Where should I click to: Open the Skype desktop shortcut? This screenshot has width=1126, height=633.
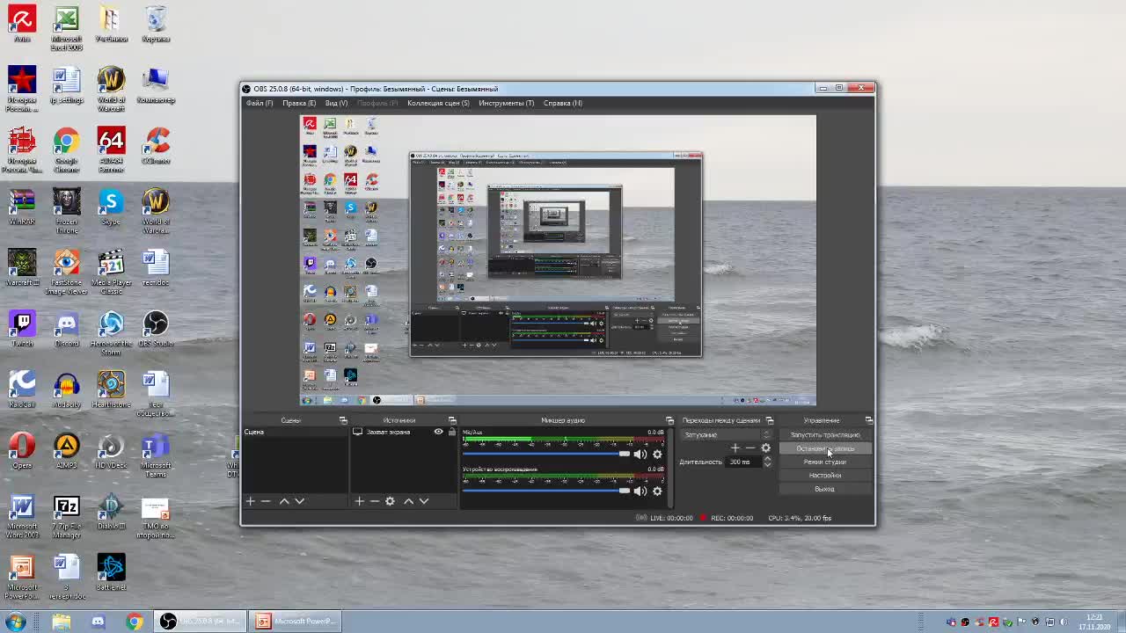pyautogui.click(x=111, y=207)
